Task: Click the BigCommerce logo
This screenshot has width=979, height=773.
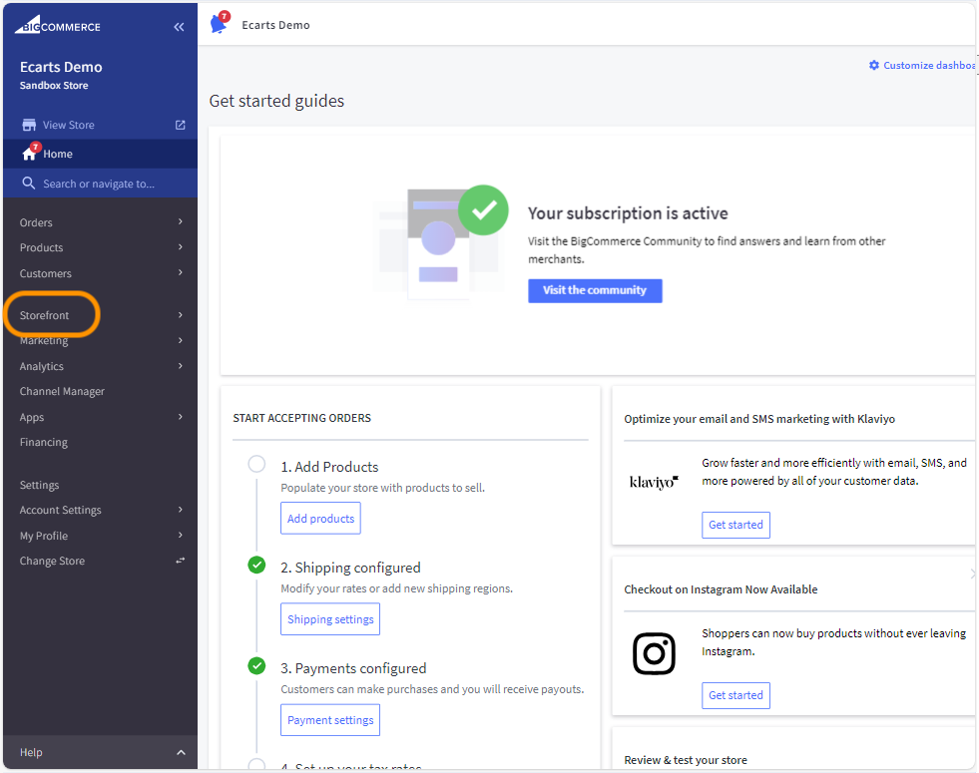Action: click(x=58, y=25)
